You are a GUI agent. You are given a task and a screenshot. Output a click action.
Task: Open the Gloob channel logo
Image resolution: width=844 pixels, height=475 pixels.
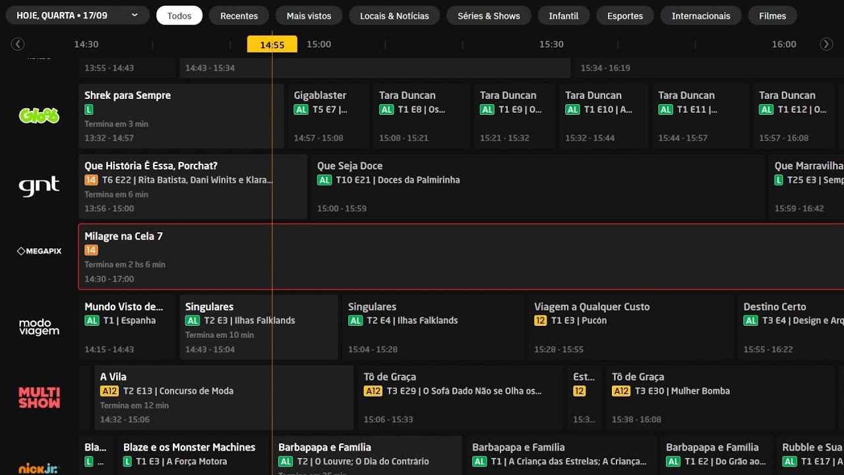point(39,116)
